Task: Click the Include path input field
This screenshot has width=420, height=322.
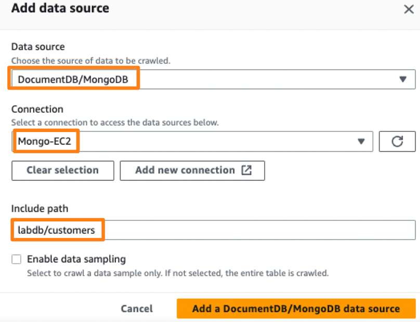Action: tap(214, 230)
